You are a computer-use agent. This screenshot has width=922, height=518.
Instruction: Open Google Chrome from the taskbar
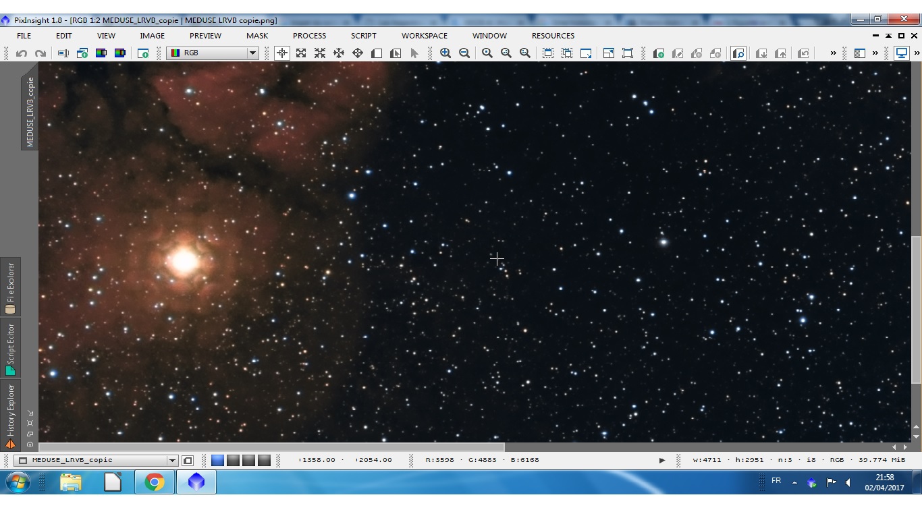point(154,482)
